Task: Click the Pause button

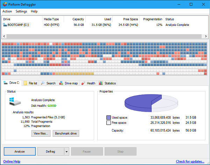Action: coord(87,151)
